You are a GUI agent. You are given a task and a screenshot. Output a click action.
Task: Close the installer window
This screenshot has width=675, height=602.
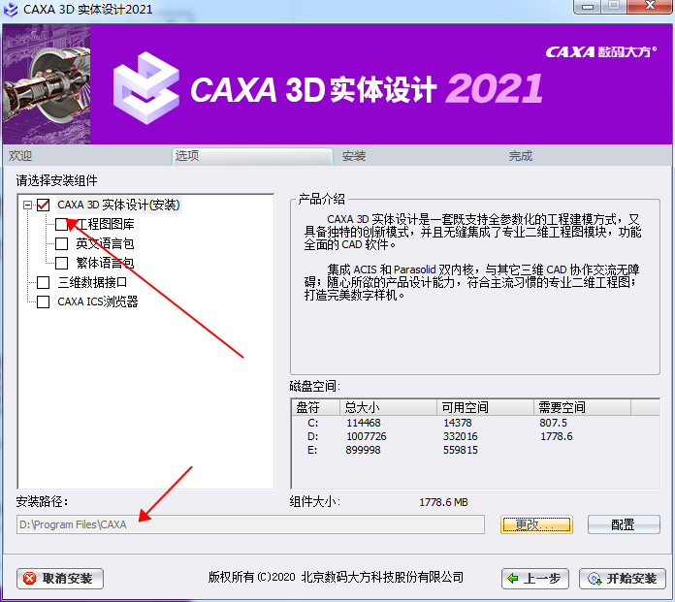pos(651,6)
